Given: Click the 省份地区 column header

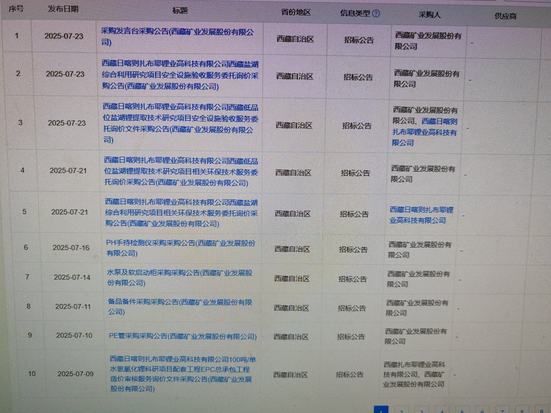Looking at the screenshot, I should coord(296,12).
